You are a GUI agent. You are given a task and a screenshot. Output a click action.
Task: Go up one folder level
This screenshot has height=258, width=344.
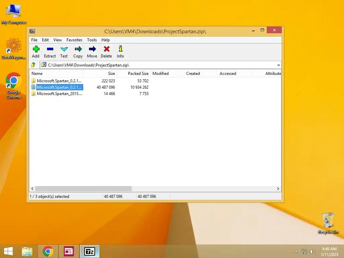tap(33, 65)
